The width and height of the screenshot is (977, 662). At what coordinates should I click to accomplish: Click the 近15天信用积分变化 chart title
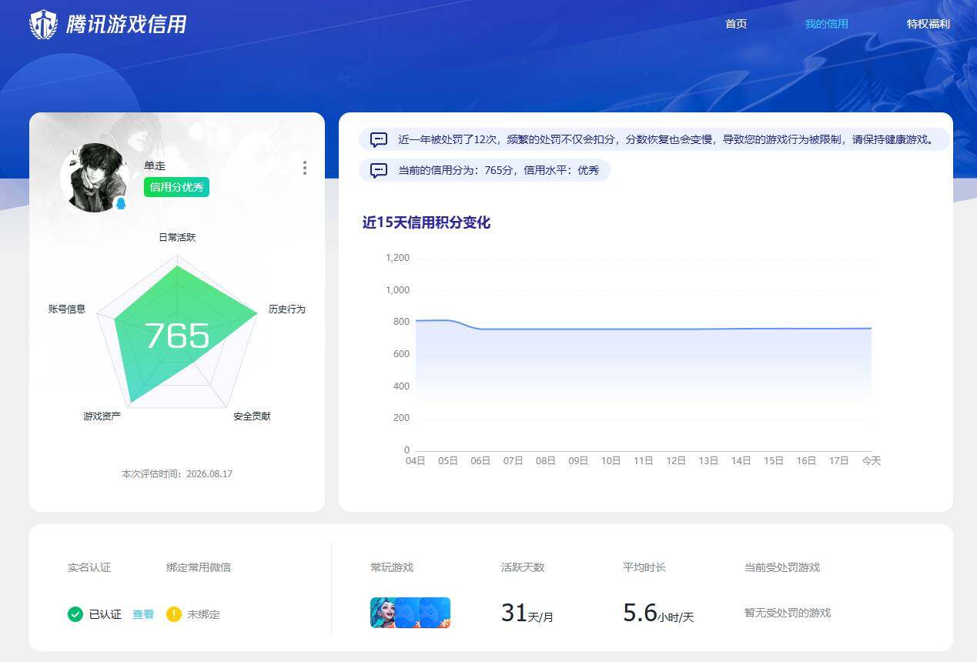tap(427, 222)
